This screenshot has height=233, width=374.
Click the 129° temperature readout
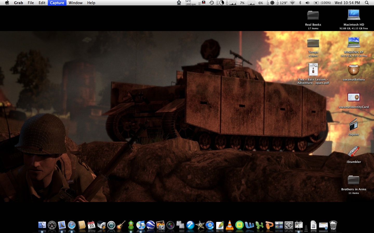(283, 3)
